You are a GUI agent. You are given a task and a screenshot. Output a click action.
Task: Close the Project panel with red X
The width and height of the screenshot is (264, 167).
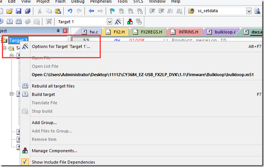click(65, 31)
